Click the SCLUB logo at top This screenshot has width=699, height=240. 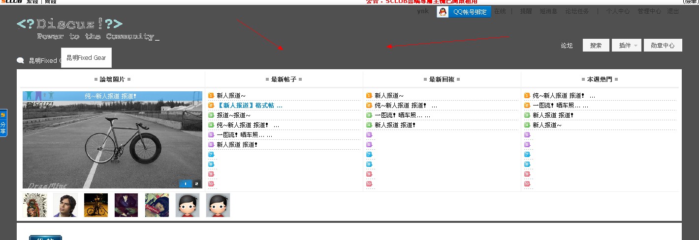coord(12,2)
